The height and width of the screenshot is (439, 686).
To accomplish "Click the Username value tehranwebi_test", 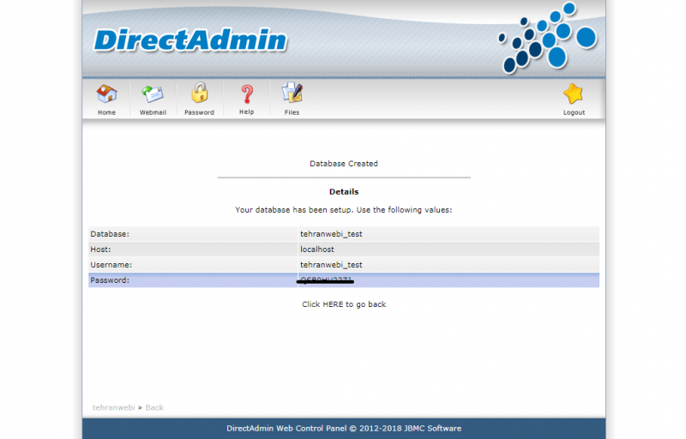I will [331, 265].
